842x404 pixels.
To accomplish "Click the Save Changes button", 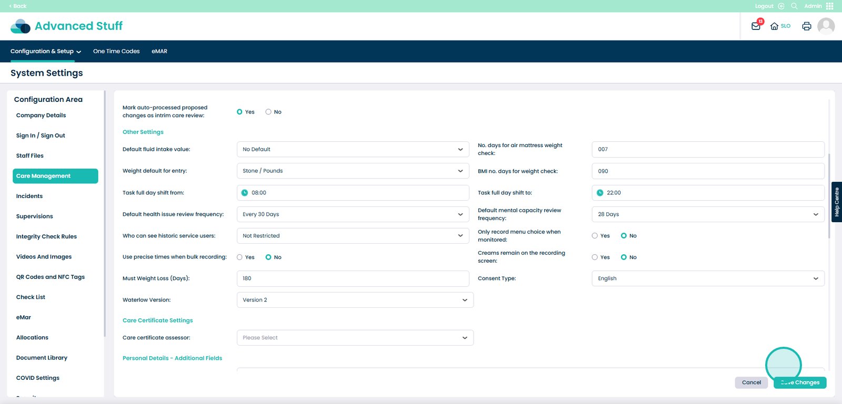I will click(800, 382).
